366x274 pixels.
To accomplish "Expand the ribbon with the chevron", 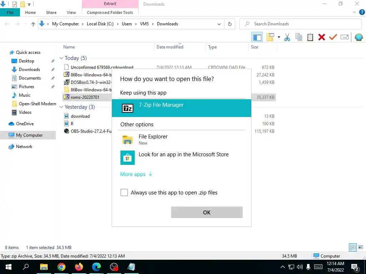I will (x=354, y=12).
